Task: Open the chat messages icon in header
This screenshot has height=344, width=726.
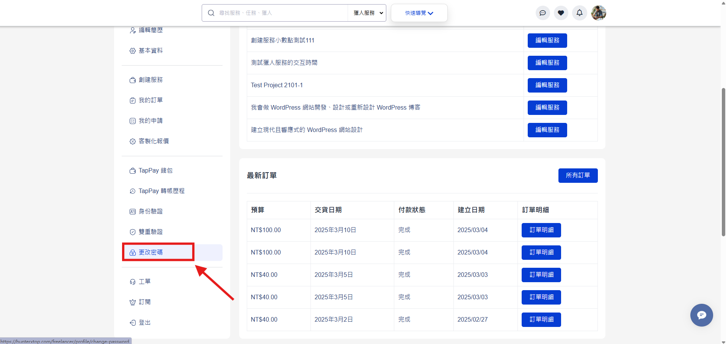Action: click(x=543, y=13)
